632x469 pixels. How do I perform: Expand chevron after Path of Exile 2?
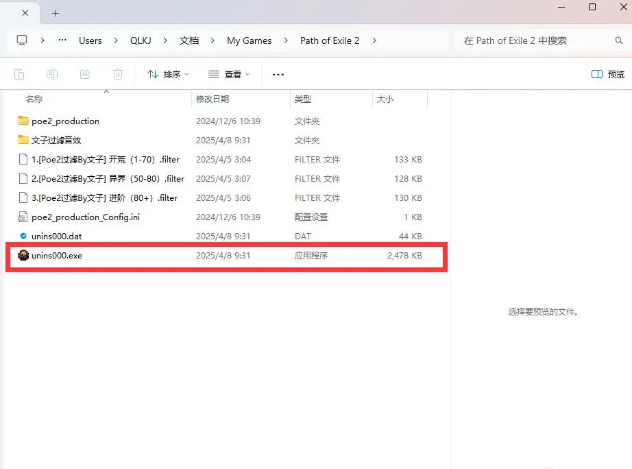[x=374, y=40]
